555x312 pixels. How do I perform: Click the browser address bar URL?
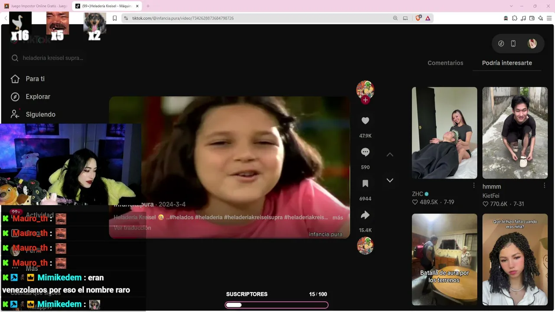(x=183, y=18)
